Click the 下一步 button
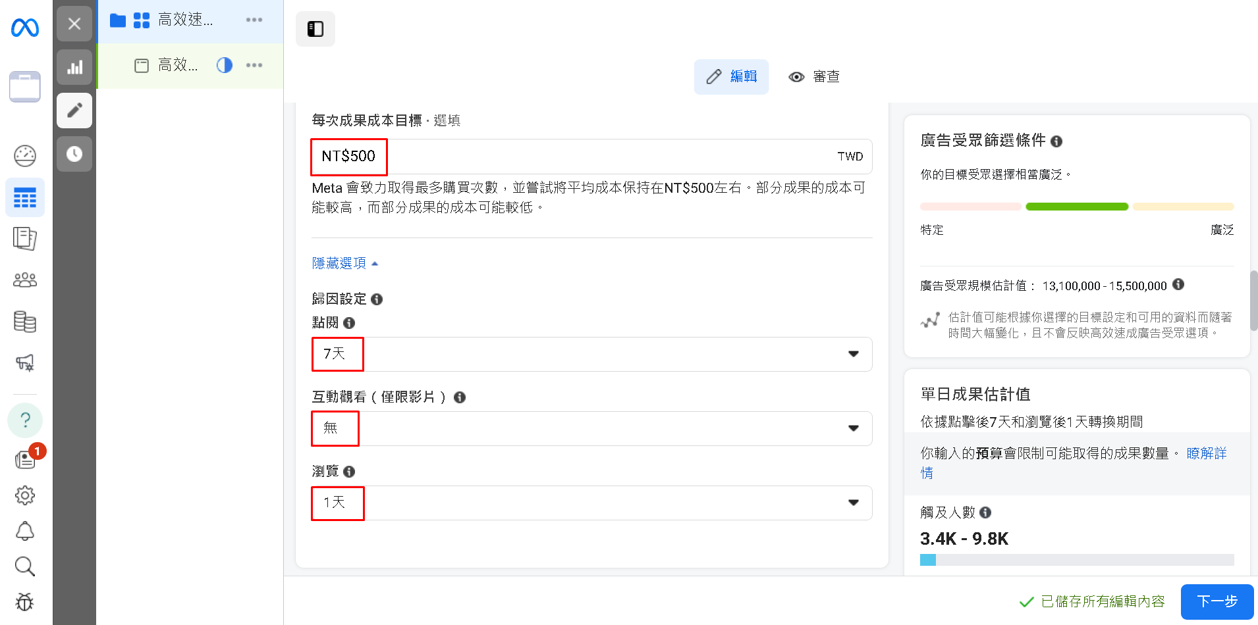This screenshot has width=1258, height=625. [1217, 601]
